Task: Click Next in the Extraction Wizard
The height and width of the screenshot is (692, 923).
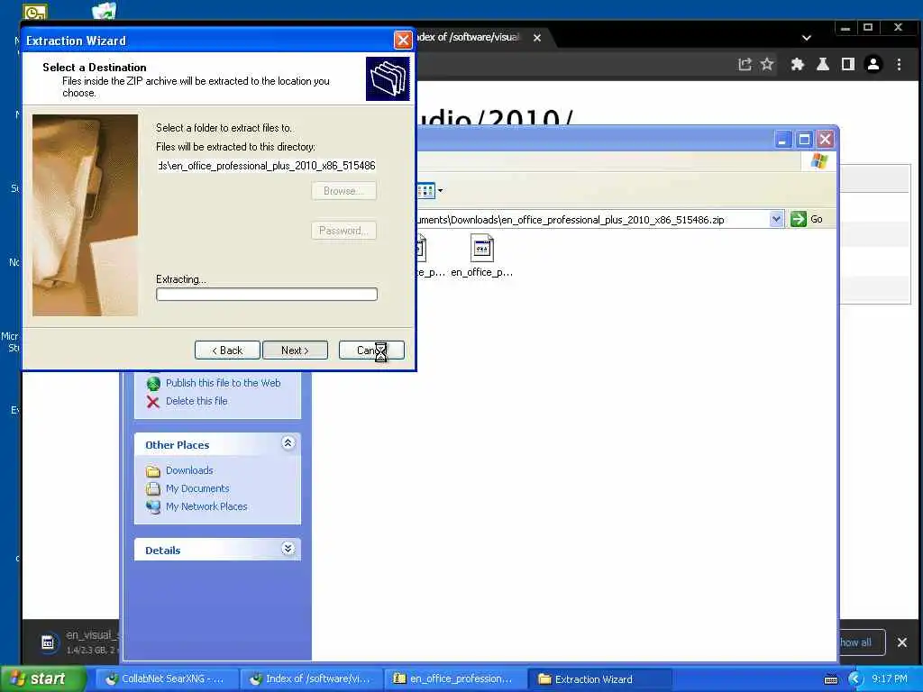Action: pos(295,351)
